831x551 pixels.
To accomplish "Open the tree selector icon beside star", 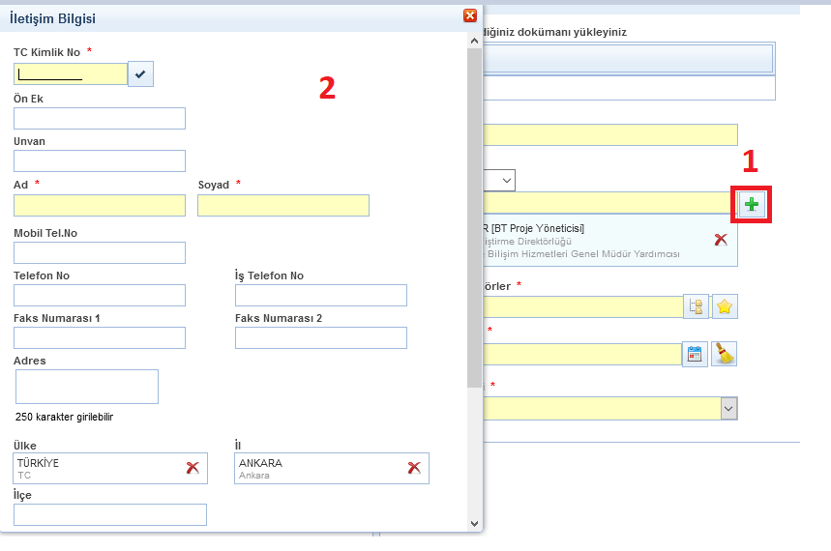I will pyautogui.click(x=696, y=306).
